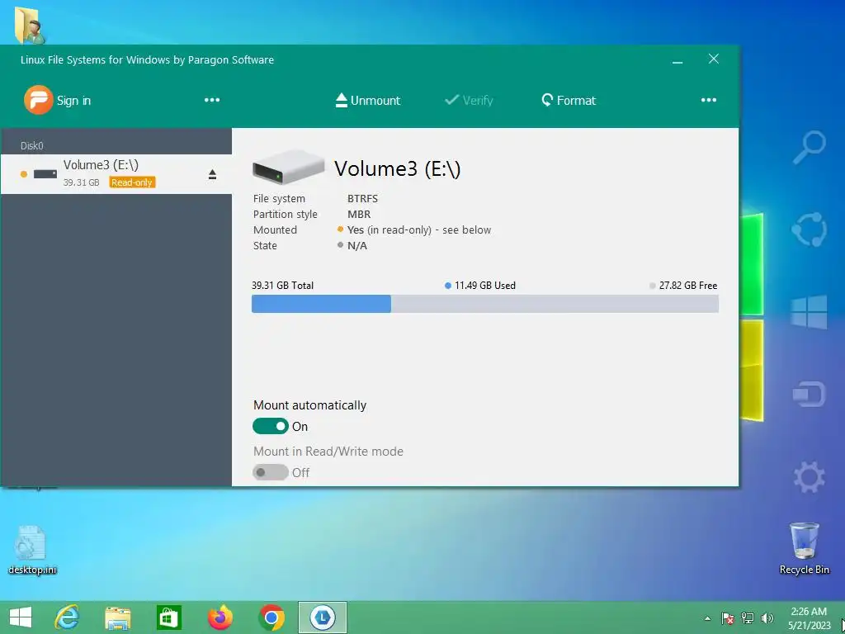Open the Windows Start button

pyautogui.click(x=21, y=617)
